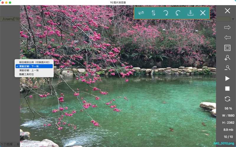Click the refresh/loop arrows icon
This screenshot has width=236, height=147.
(x=227, y=99)
